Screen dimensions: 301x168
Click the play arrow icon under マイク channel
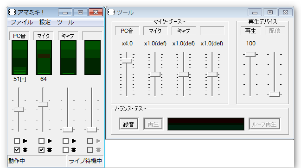(x=50, y=141)
